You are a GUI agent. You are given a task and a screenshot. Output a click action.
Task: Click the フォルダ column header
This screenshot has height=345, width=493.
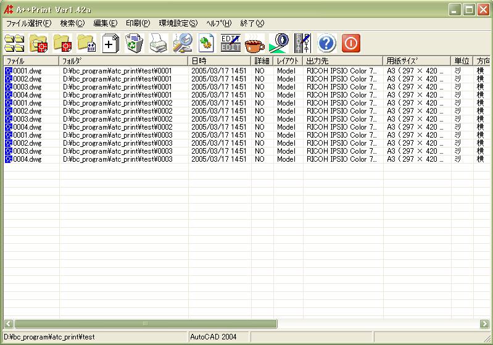[x=123, y=61]
